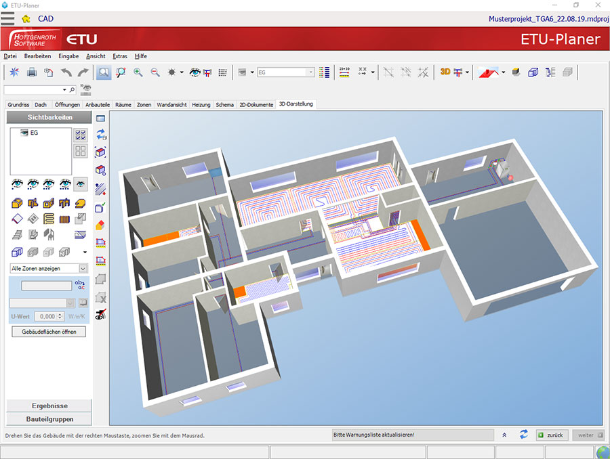Click the blue wireframe cube toolbar icon
Image resolution: width=610 pixels, height=459 pixels.
point(533,72)
